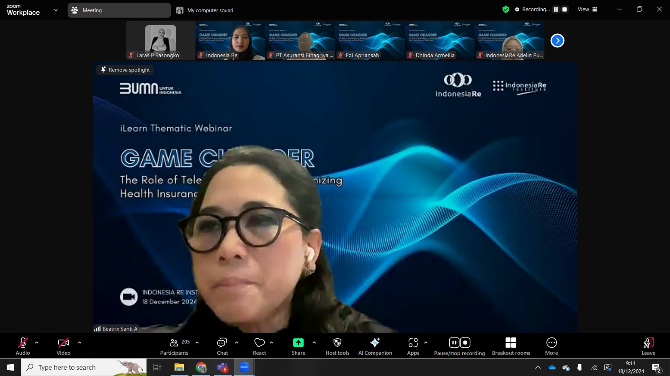The width and height of the screenshot is (670, 376).
Task: Show hidden system tray icons
Action: coord(538,367)
